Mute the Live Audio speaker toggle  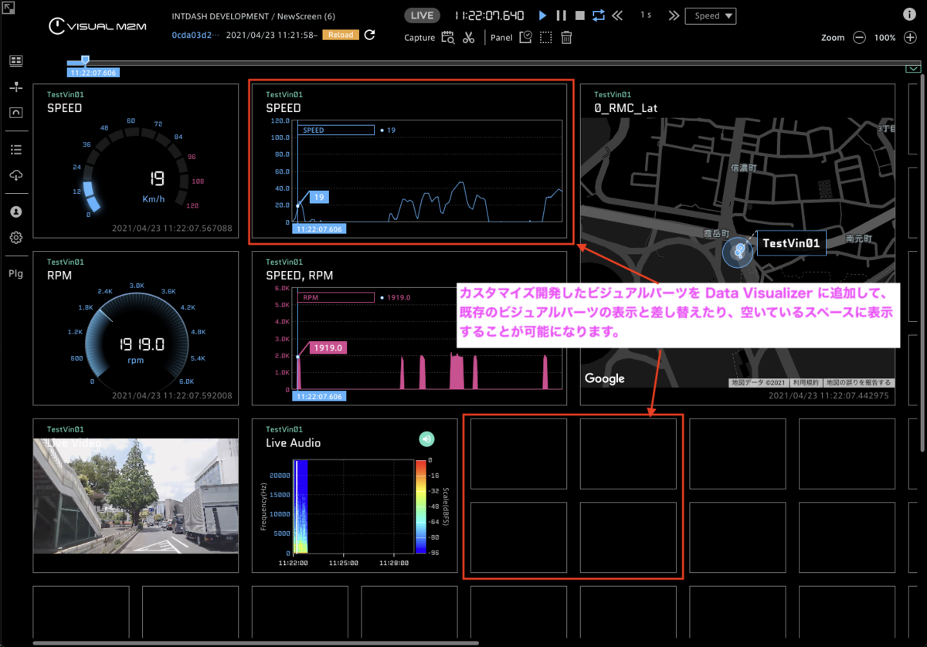coord(426,439)
